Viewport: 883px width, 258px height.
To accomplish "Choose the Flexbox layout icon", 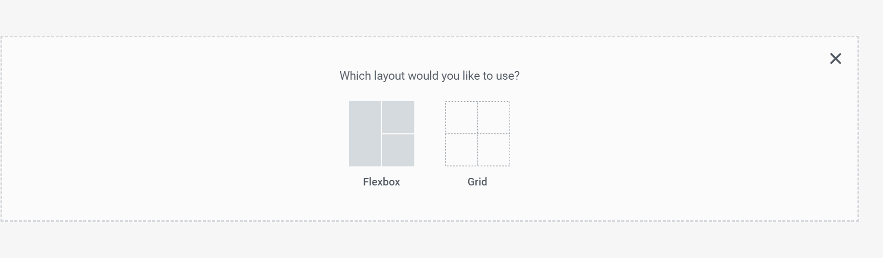I will pos(381,134).
